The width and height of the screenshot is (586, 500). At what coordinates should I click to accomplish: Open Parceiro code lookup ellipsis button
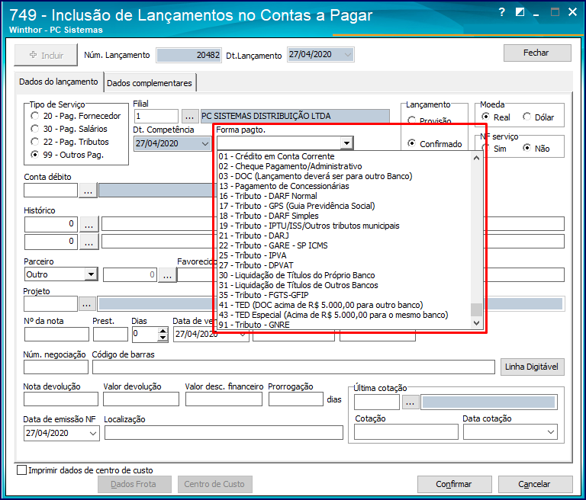167,275
